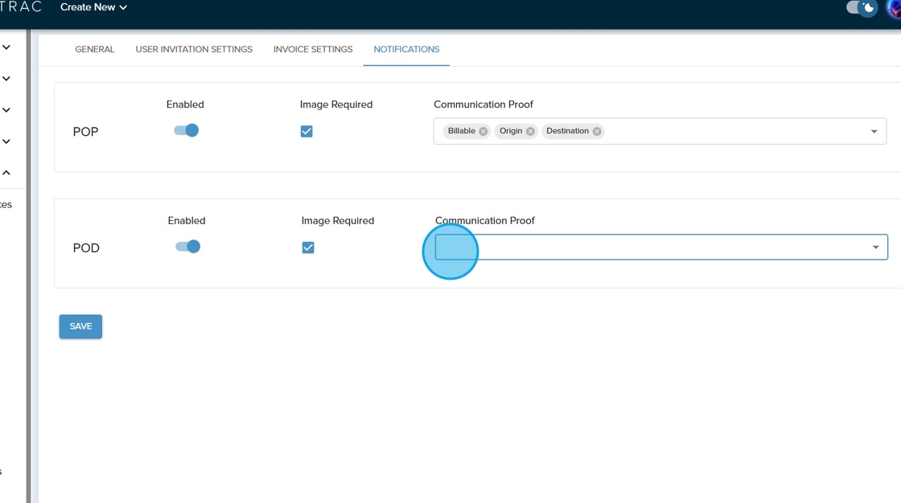Image resolution: width=901 pixels, height=503 pixels.
Task: Go to the Invoice Settings tab
Action: 313,50
